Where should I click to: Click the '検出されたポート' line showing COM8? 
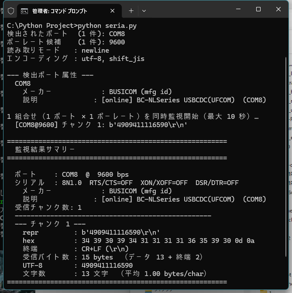click(66, 34)
